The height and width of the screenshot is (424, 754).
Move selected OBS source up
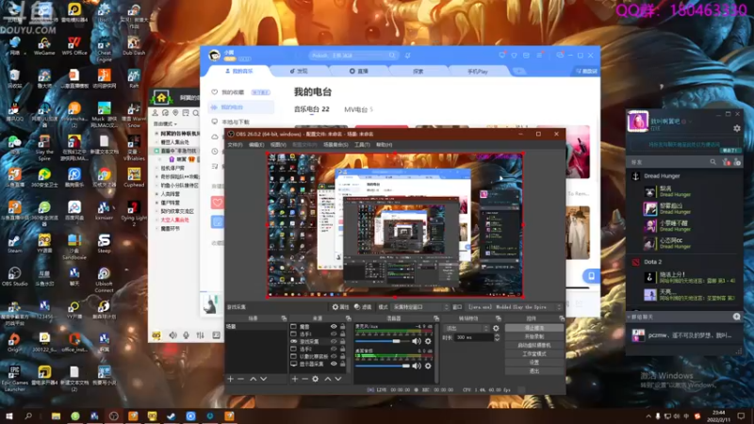327,379
